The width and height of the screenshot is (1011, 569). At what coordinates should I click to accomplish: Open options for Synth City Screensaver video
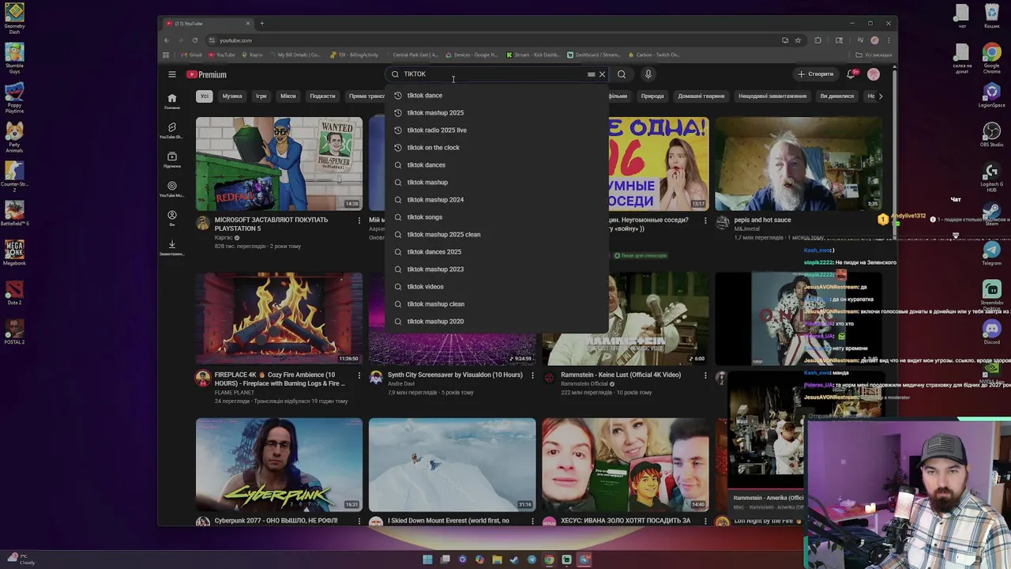532,375
